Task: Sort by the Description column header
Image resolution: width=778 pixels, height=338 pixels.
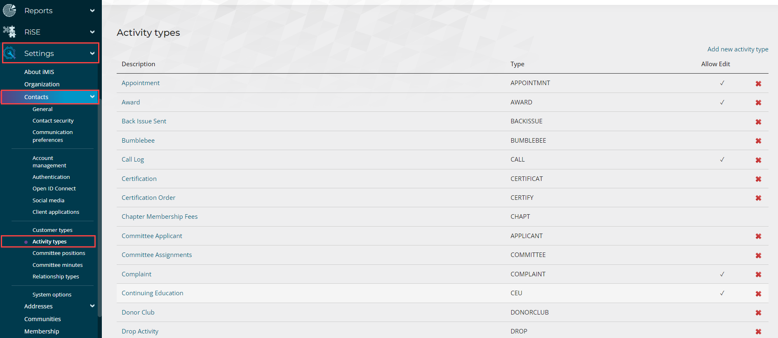Action: tap(138, 64)
